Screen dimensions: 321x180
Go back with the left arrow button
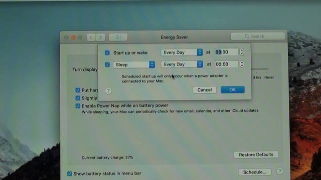[91, 37]
